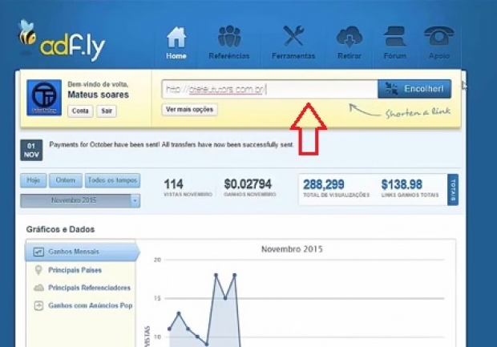Screen dimensions: 497x347
Task: Click the Gráficos e Dados heading
Action: tap(61, 229)
